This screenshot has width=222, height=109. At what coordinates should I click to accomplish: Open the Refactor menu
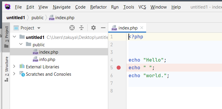pyautogui.click(x=99, y=7)
